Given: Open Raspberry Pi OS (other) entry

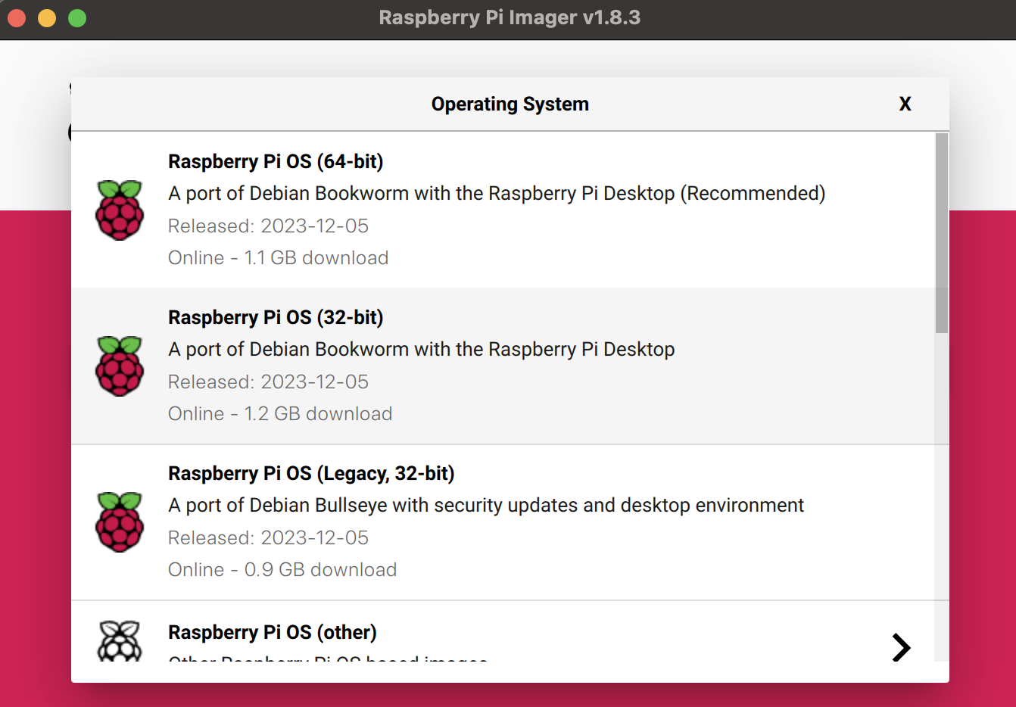Looking at the screenshot, I should 503,632.
